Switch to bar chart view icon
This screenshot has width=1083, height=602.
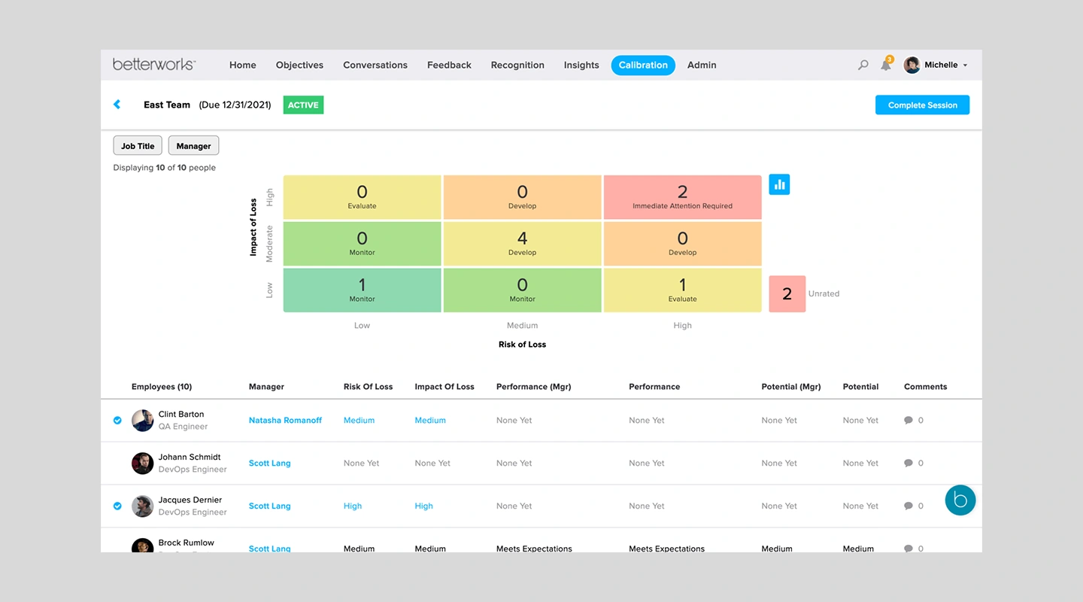click(779, 184)
